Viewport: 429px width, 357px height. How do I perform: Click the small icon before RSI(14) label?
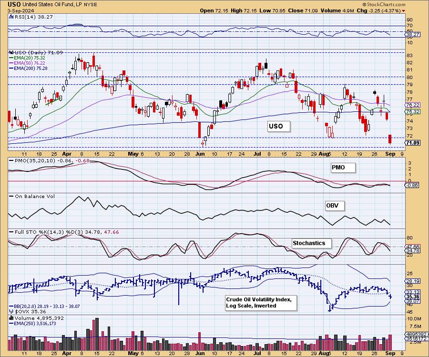pos(11,17)
